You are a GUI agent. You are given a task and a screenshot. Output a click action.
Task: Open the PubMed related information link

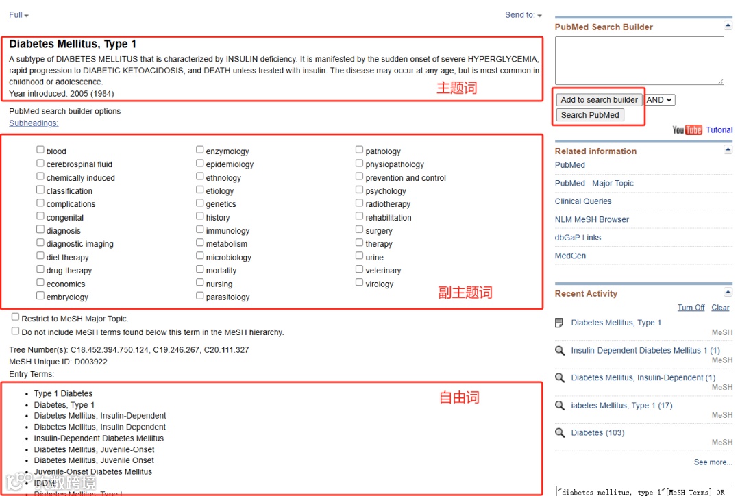(x=569, y=165)
